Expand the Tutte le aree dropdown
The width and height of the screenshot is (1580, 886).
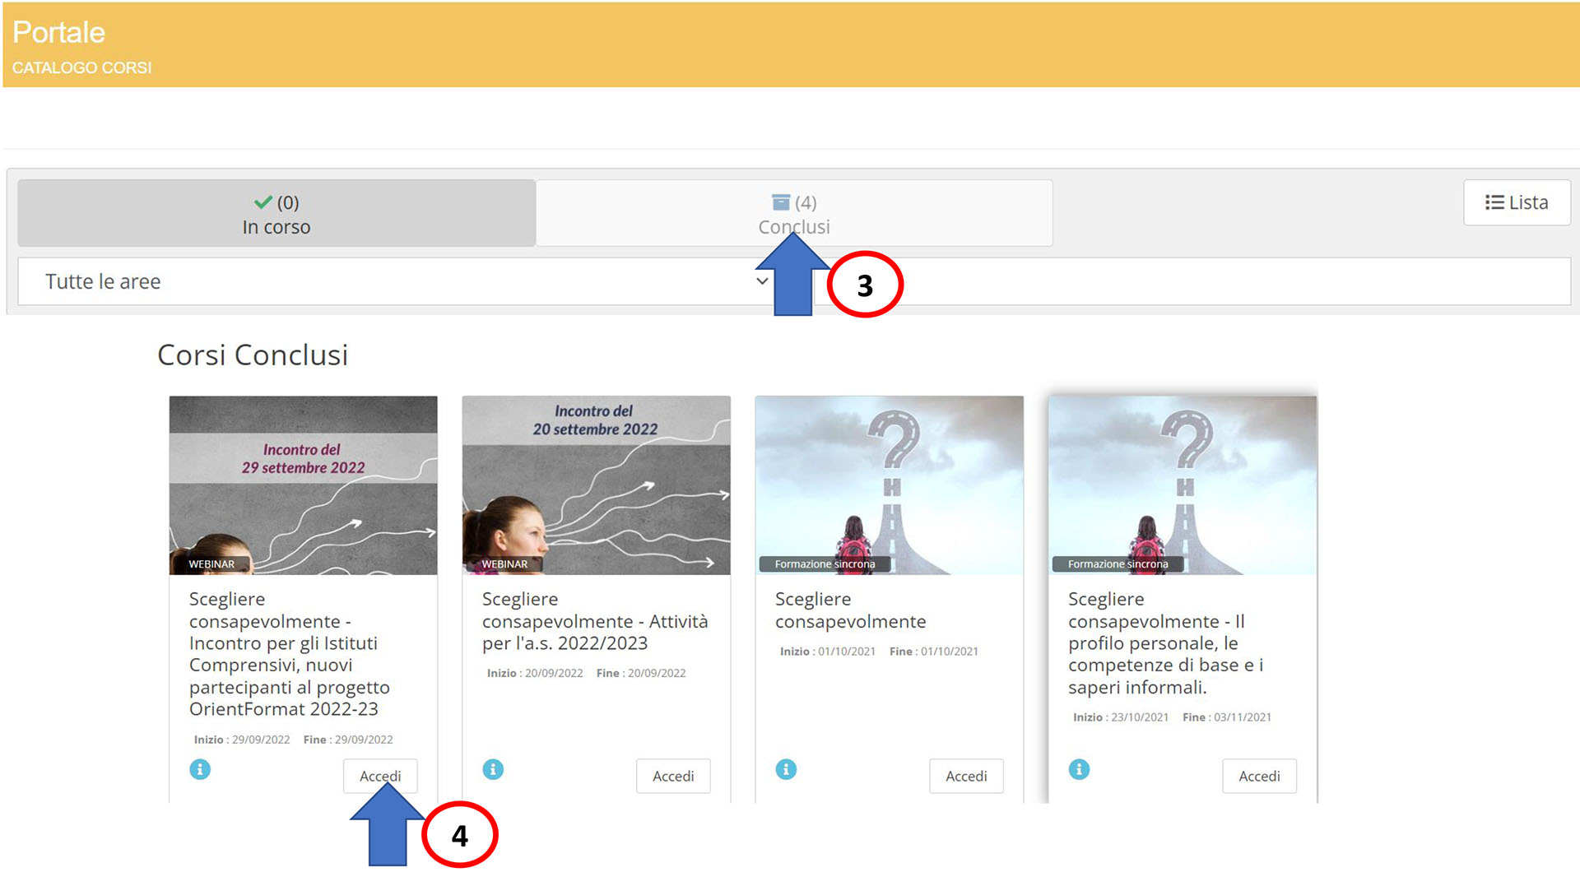(x=395, y=281)
